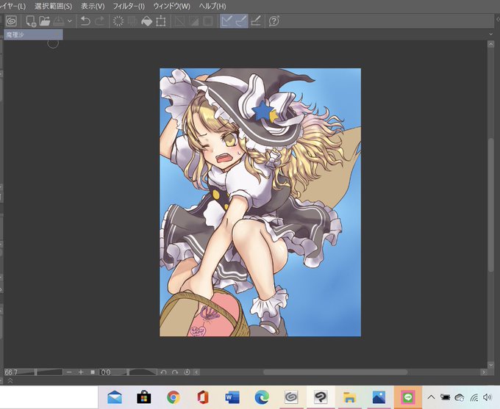500x409 pixels.
Task: Open the ヘルプ(H) menu
Action: pos(213,7)
